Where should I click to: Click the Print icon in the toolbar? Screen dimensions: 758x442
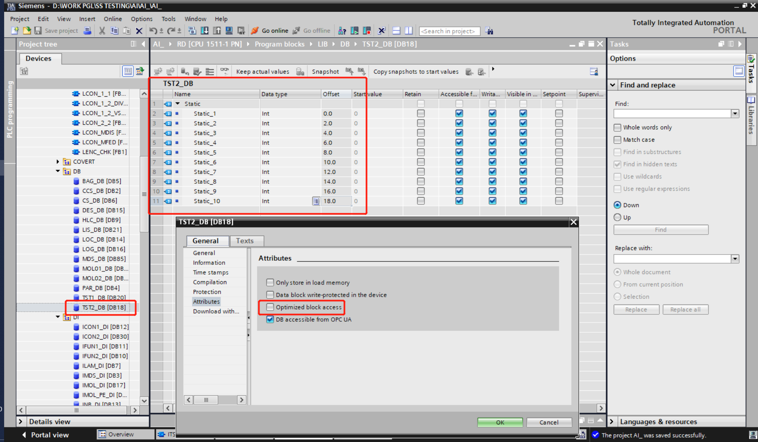click(87, 31)
